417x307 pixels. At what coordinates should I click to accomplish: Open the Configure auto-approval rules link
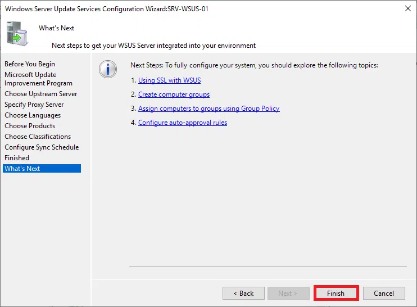tap(183, 123)
